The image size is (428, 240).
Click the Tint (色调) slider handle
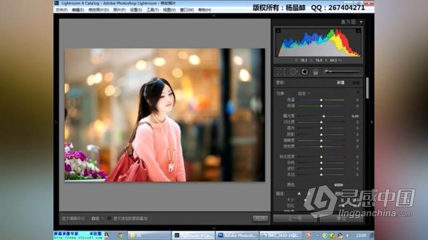pyautogui.click(x=321, y=105)
